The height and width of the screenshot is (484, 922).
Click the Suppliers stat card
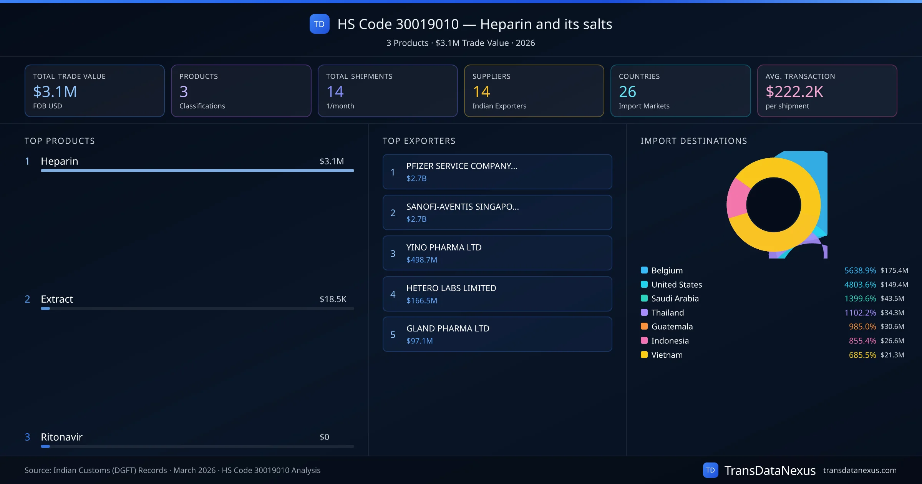coord(534,91)
